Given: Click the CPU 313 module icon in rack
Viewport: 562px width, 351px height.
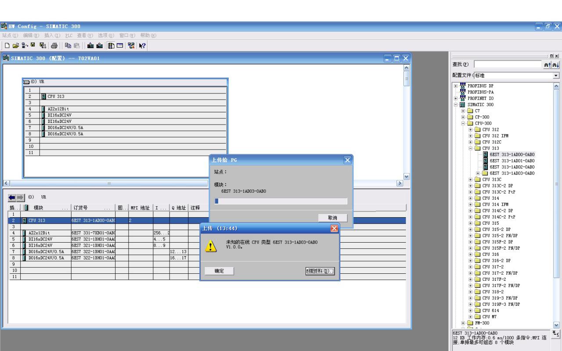Looking at the screenshot, I should (x=44, y=96).
